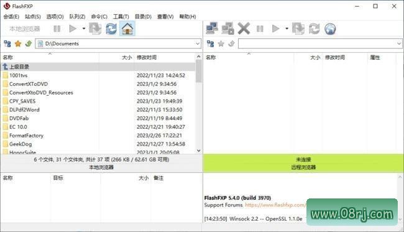Sort remote files by 修改时间 column

point(345,57)
